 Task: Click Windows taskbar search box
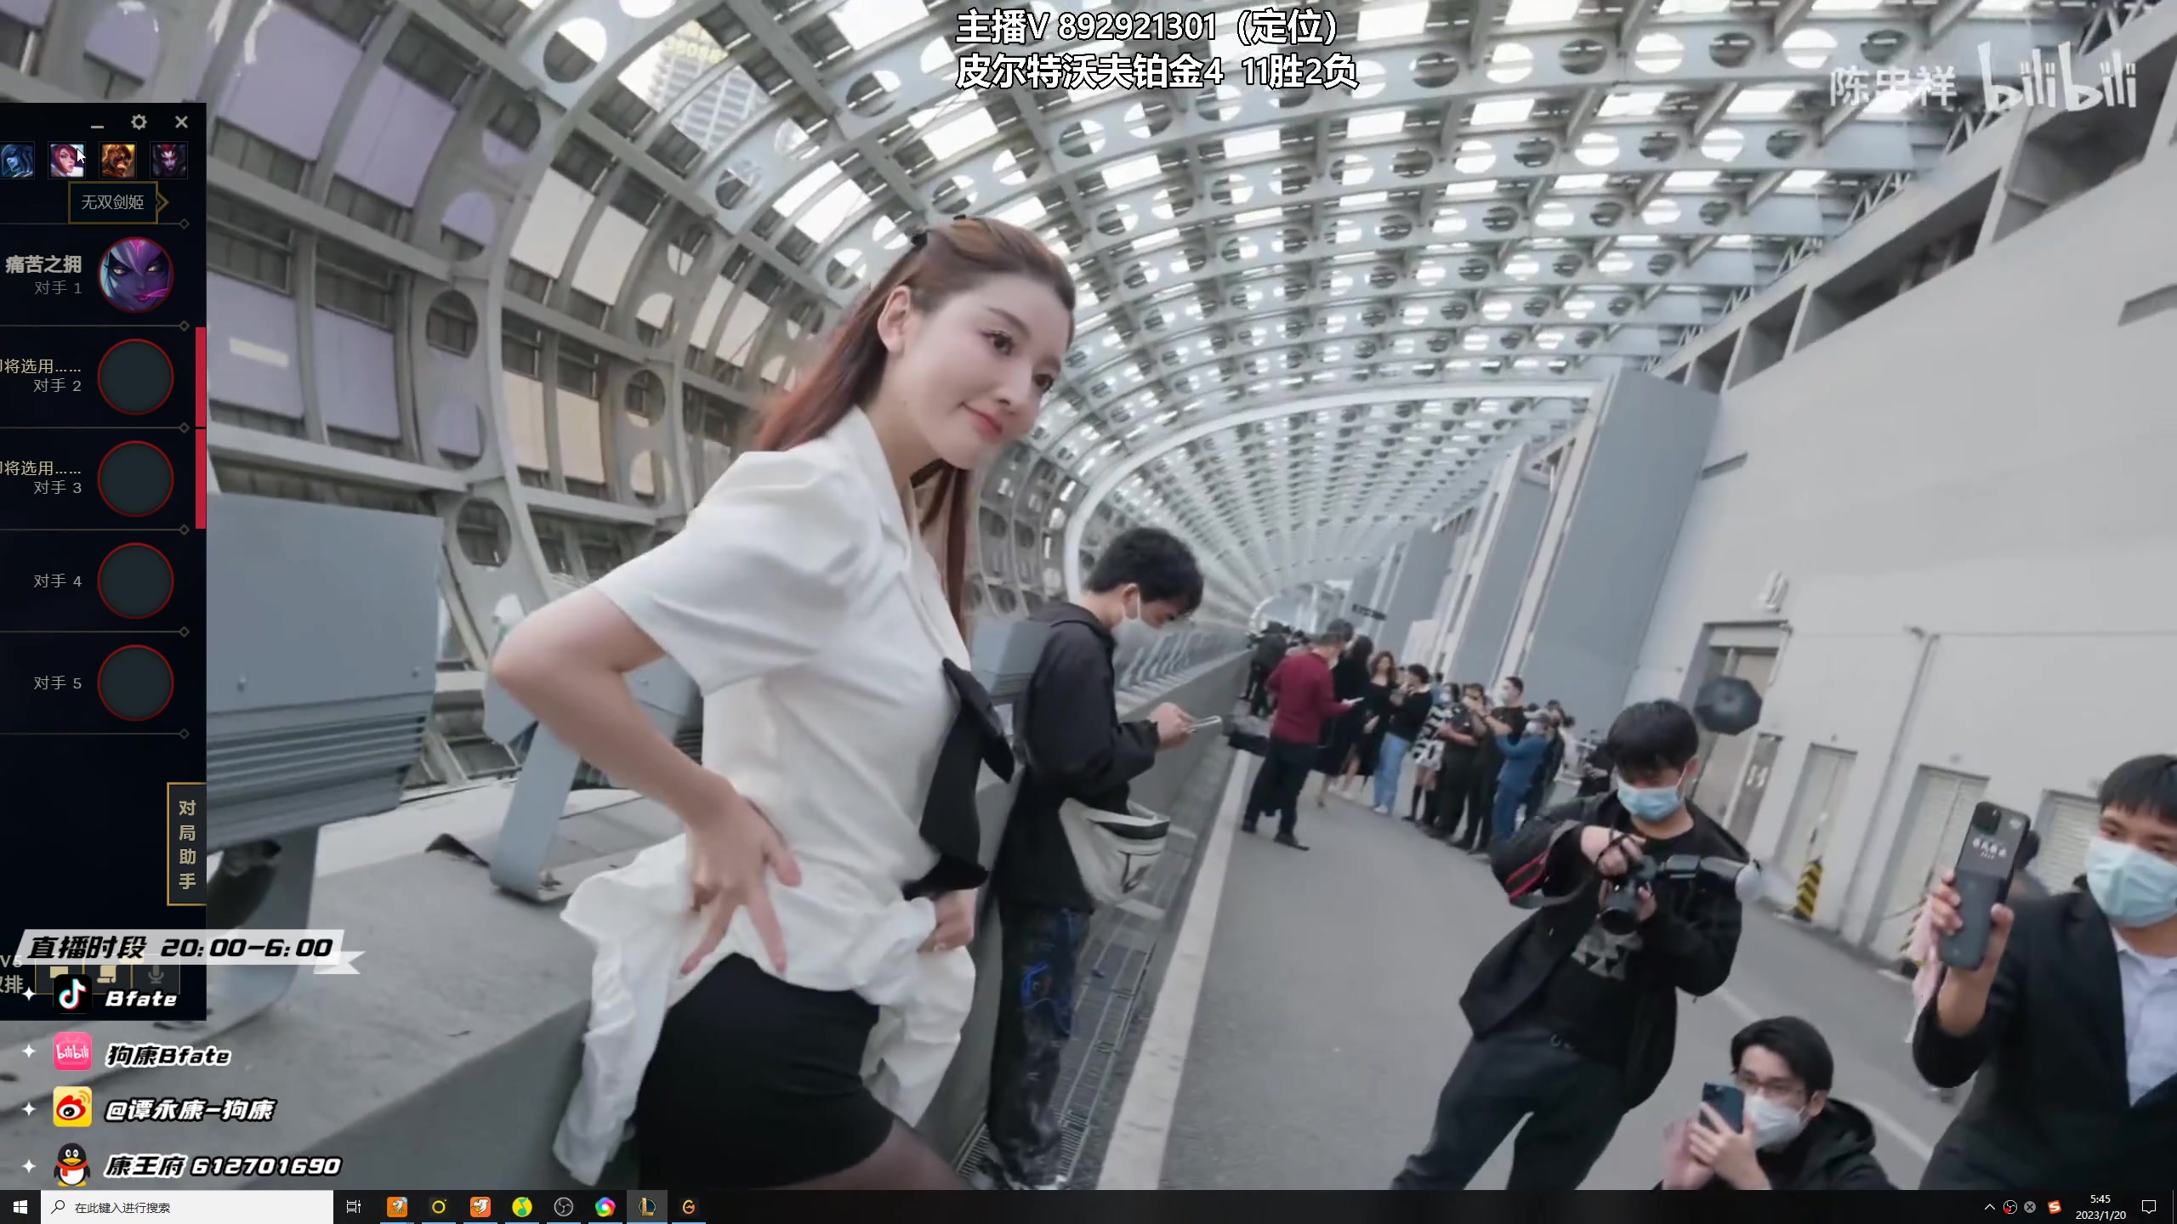pyautogui.click(x=187, y=1207)
